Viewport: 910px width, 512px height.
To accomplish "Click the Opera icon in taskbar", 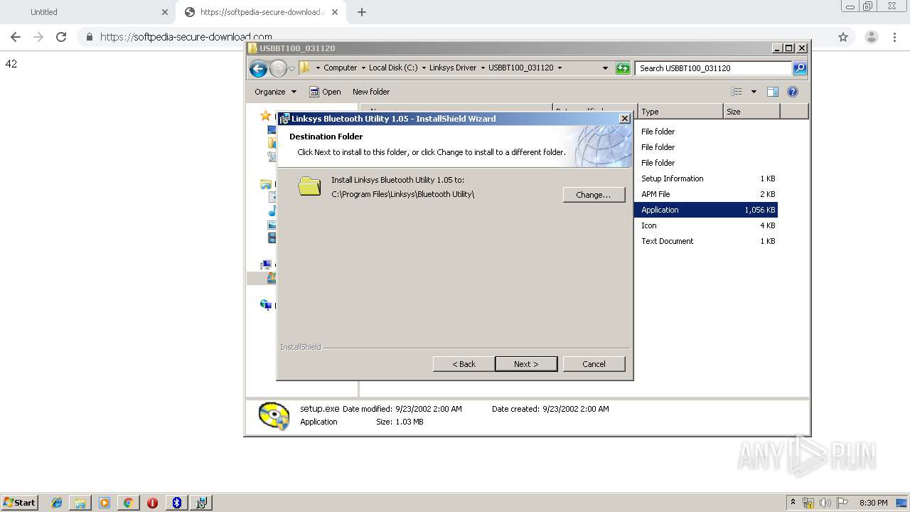I will (152, 503).
